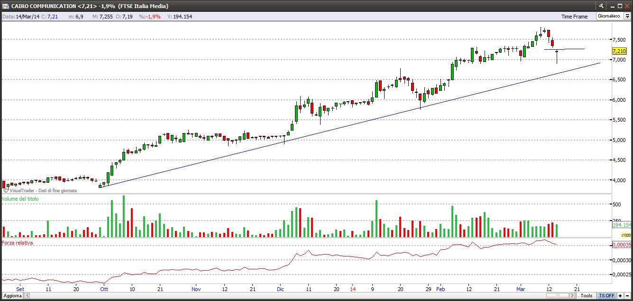Image resolution: width=633 pixels, height=301 pixels.
Task: Click the 194.154 volume value on axis
Action: point(622,225)
